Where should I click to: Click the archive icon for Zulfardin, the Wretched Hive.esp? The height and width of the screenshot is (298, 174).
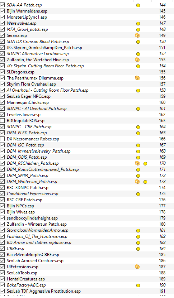[x=137, y=60]
